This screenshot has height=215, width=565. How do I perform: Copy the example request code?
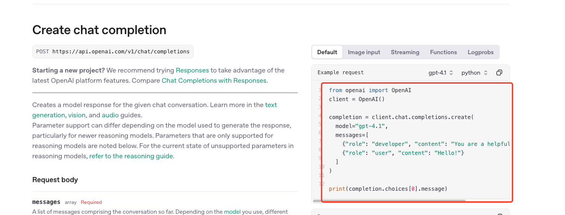[499, 73]
